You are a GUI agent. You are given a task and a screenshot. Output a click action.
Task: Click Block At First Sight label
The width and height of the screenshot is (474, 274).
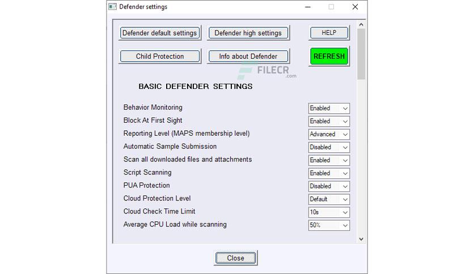pyautogui.click(x=153, y=121)
